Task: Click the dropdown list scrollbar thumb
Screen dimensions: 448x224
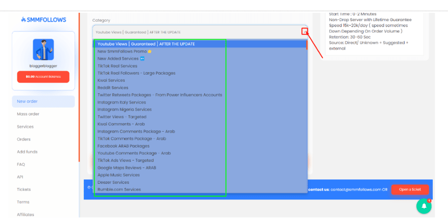Action: tap(307, 45)
